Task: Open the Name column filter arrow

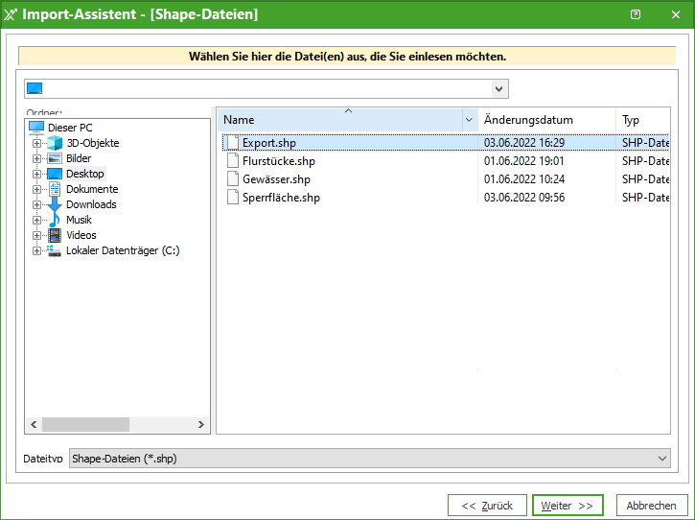Action: 469,120
